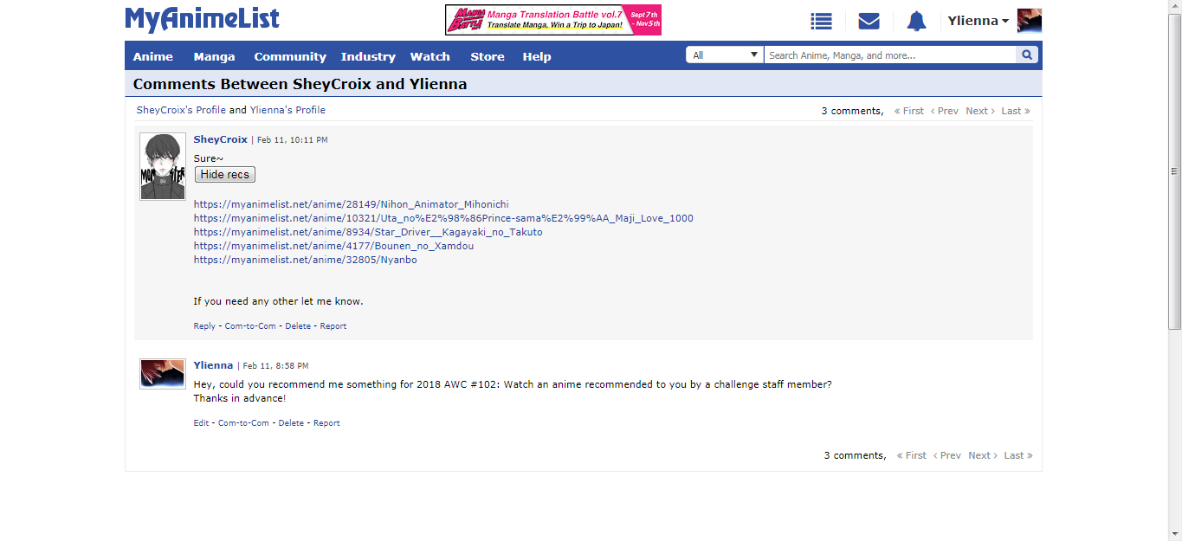The width and height of the screenshot is (1182, 541).
Task: Click Report under Ylienna's comment
Action: click(326, 423)
